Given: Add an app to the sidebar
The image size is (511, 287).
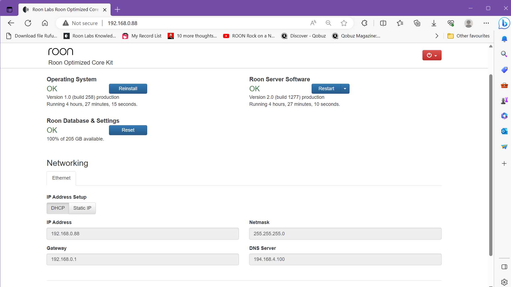Looking at the screenshot, I should click(504, 163).
